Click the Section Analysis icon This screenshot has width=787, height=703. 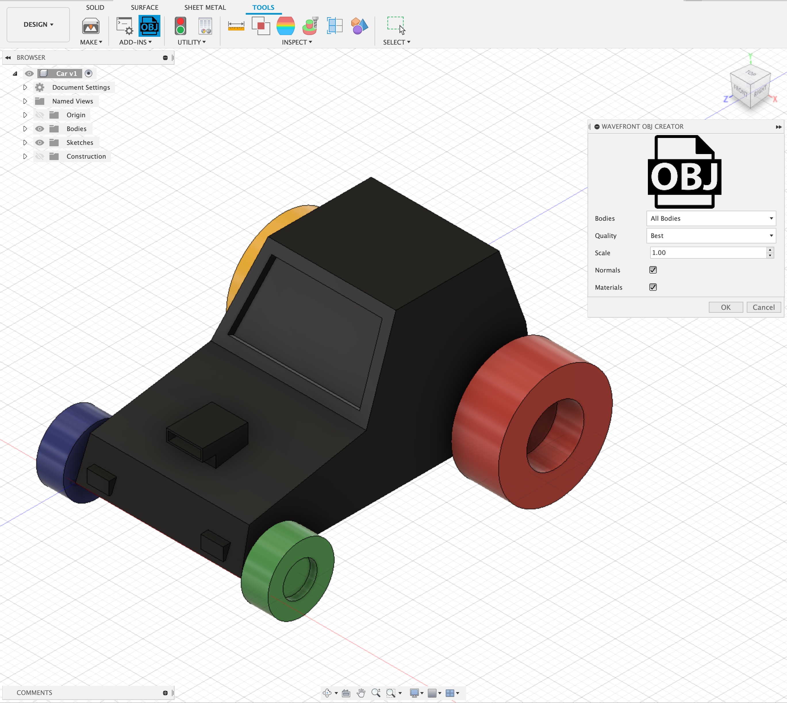(x=335, y=26)
